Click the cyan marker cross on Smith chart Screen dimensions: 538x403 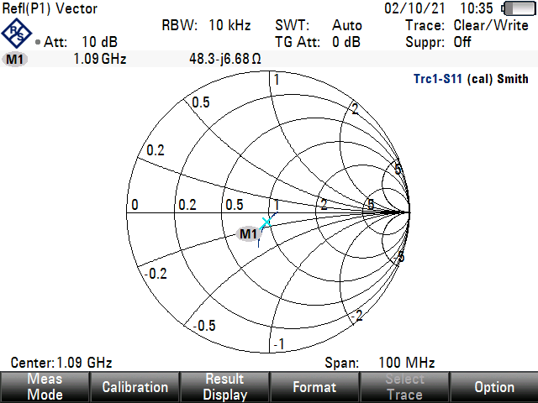pos(266,222)
